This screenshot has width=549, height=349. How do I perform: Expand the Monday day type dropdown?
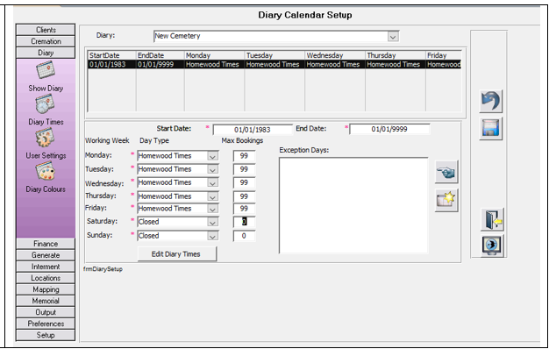(x=212, y=156)
